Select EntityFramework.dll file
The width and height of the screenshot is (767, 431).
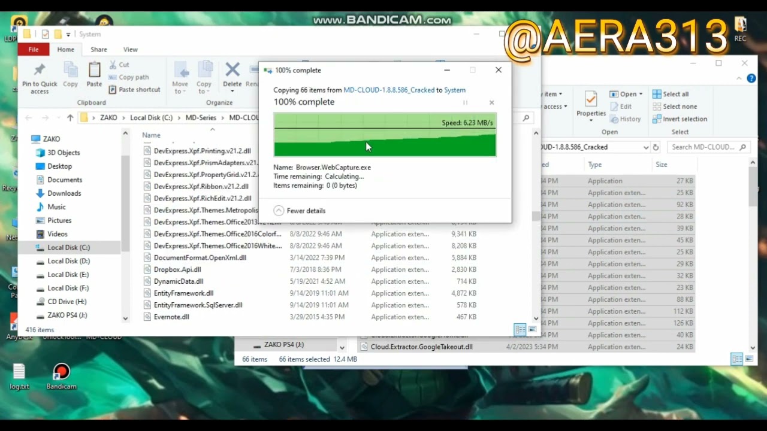(x=183, y=293)
